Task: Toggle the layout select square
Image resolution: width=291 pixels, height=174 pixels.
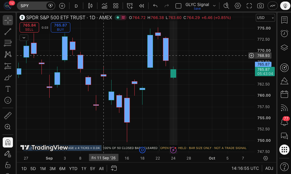Action: (x=178, y=6)
